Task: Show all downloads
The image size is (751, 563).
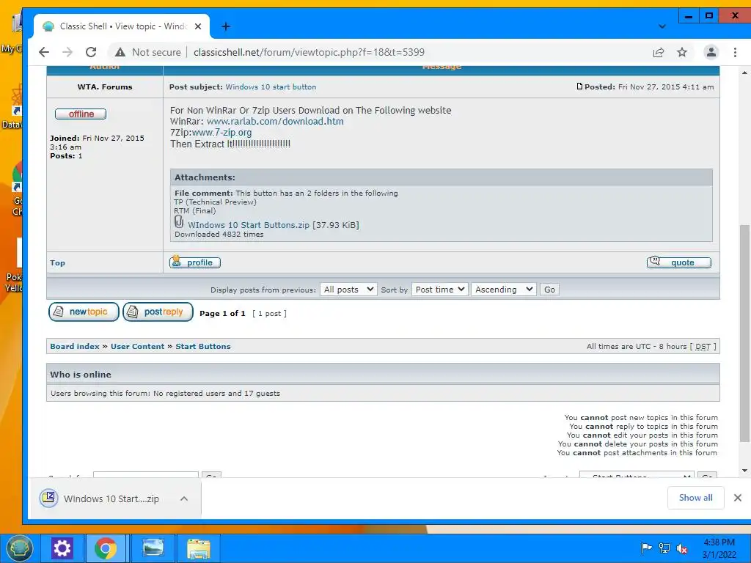Action: (x=695, y=498)
